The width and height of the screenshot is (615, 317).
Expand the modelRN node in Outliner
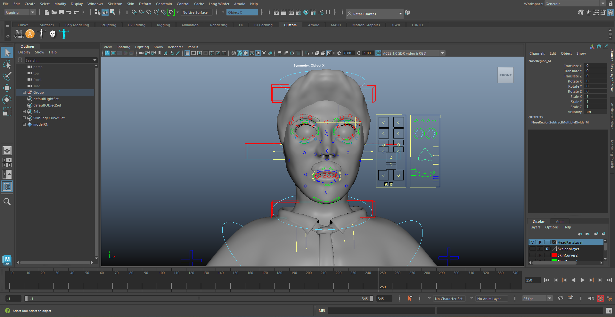tap(24, 124)
